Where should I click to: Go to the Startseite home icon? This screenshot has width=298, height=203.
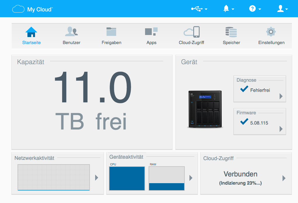[31, 32]
